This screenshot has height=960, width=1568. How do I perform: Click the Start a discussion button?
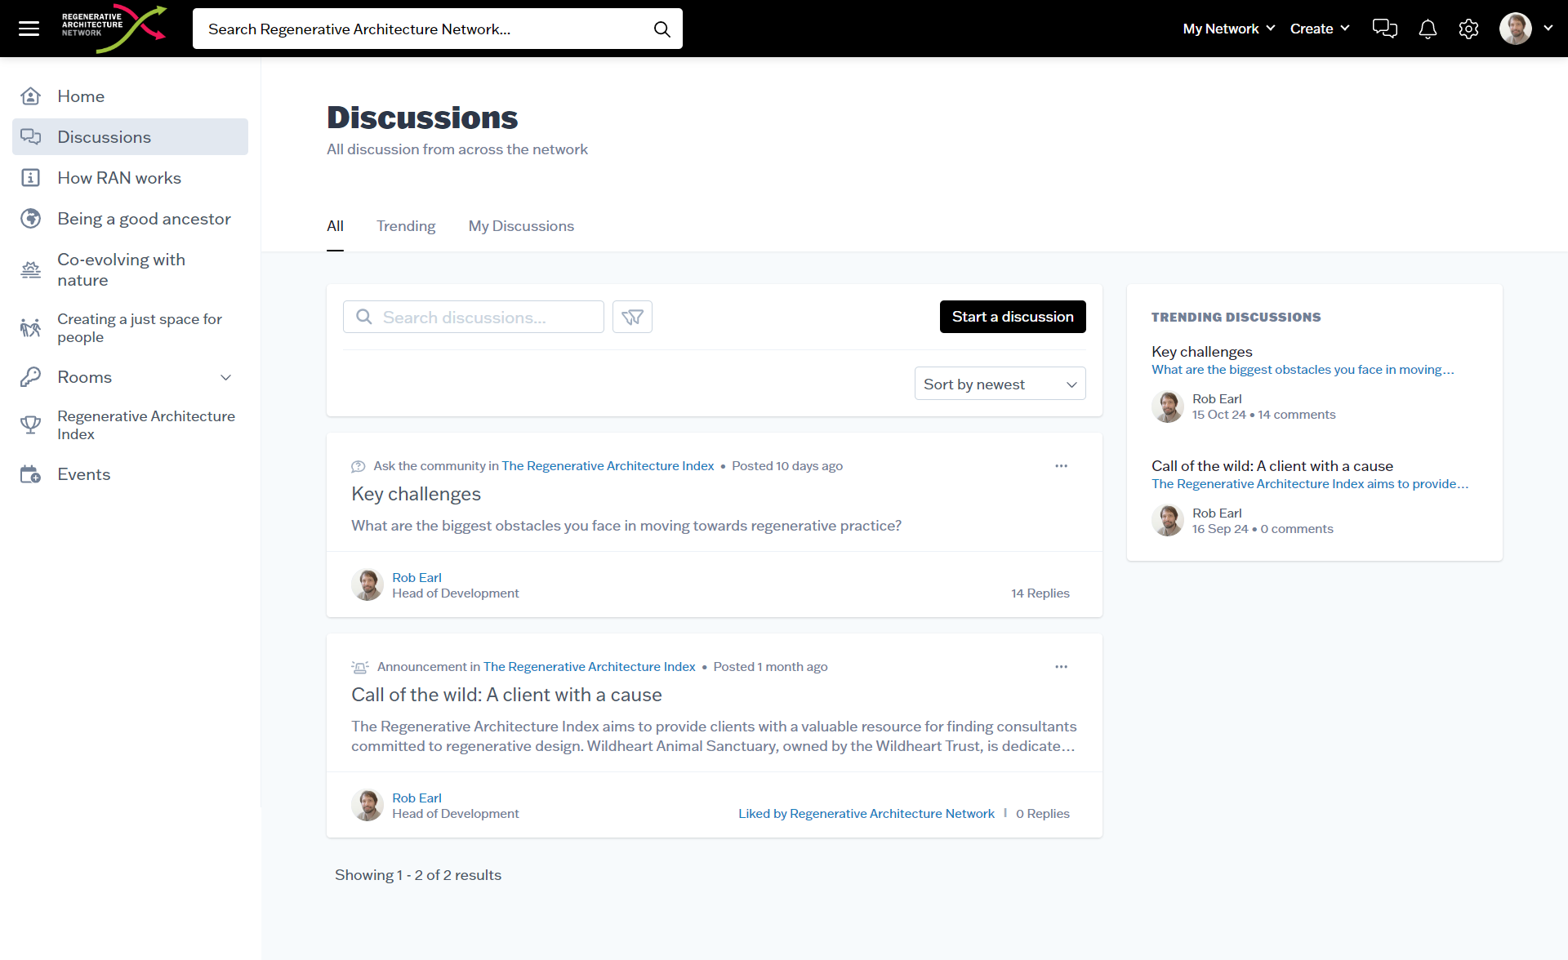point(1012,317)
